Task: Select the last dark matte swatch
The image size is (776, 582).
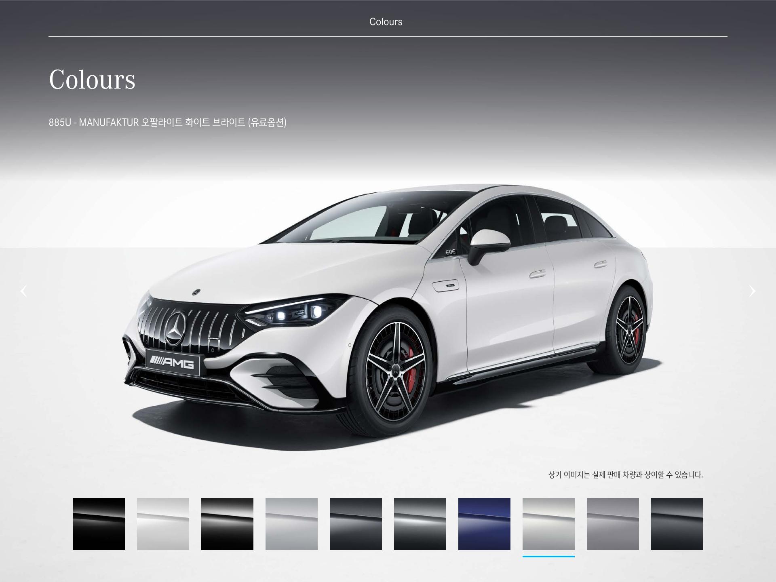Action: tap(677, 524)
